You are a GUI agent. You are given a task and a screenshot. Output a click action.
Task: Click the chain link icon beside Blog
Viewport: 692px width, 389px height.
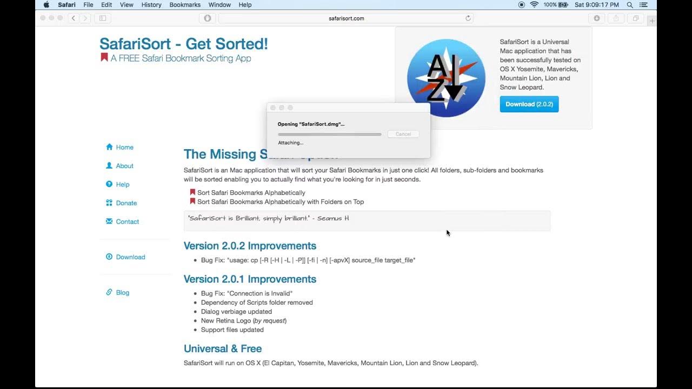pyautogui.click(x=109, y=292)
